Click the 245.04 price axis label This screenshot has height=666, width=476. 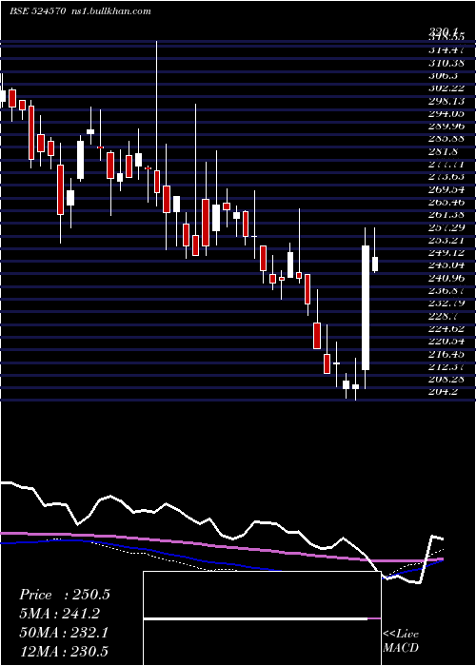(x=446, y=265)
